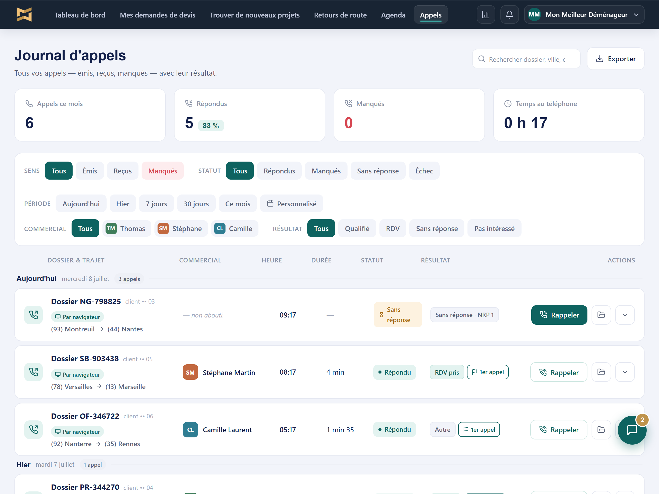Click the call icon on Dossier OF-346722

point(33,429)
